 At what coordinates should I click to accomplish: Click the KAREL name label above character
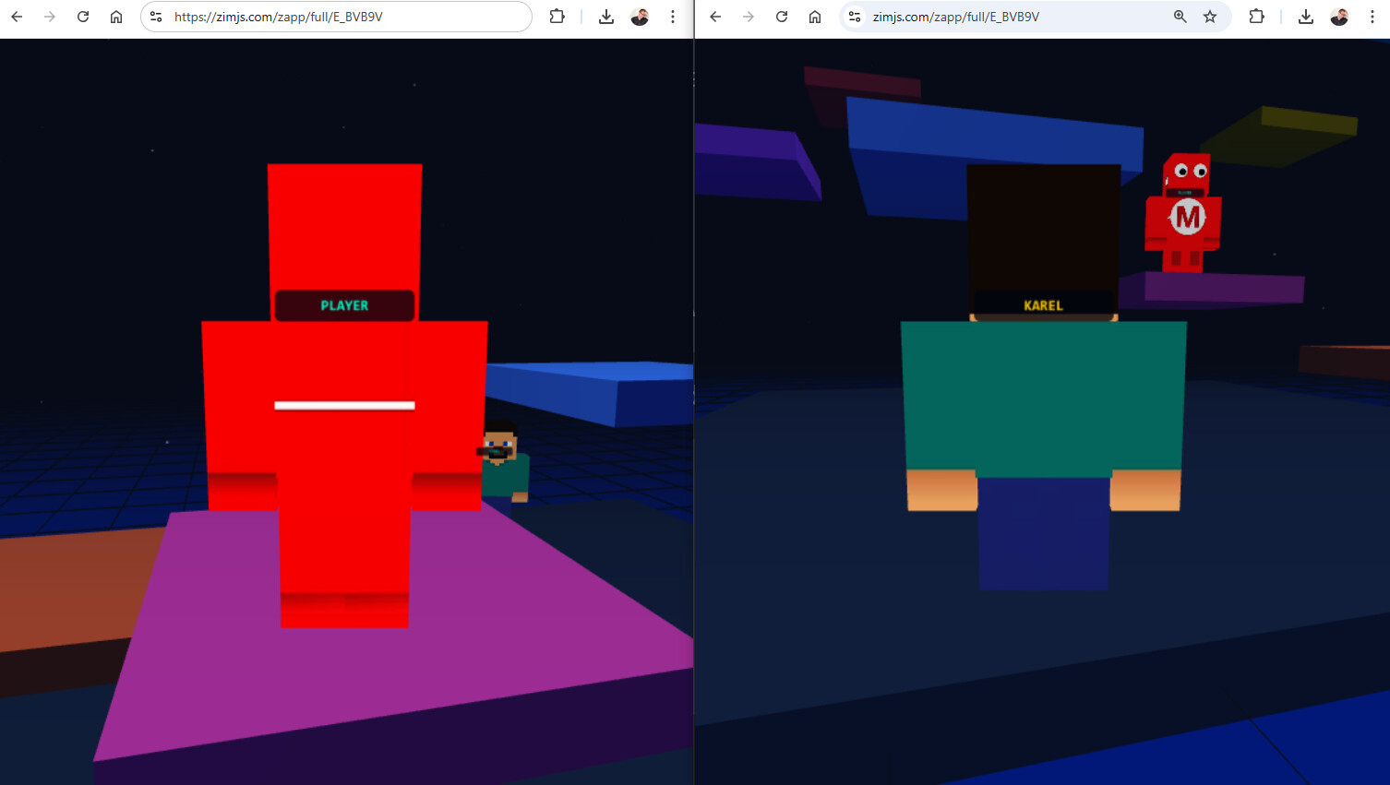(1043, 305)
